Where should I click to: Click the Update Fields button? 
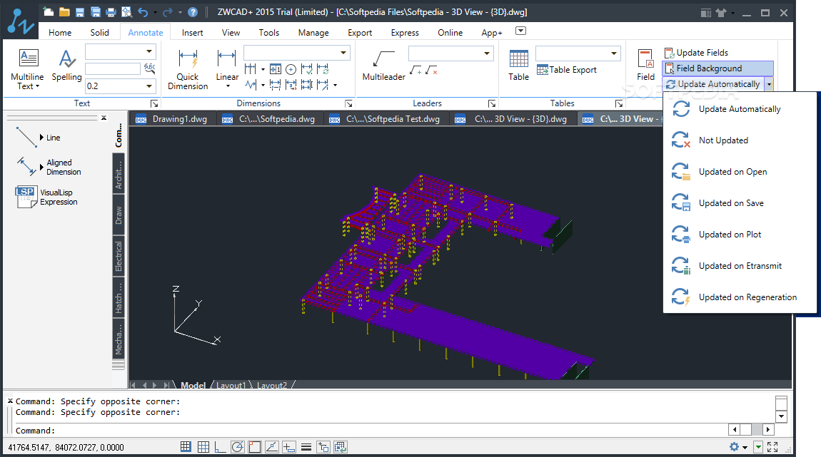point(696,53)
